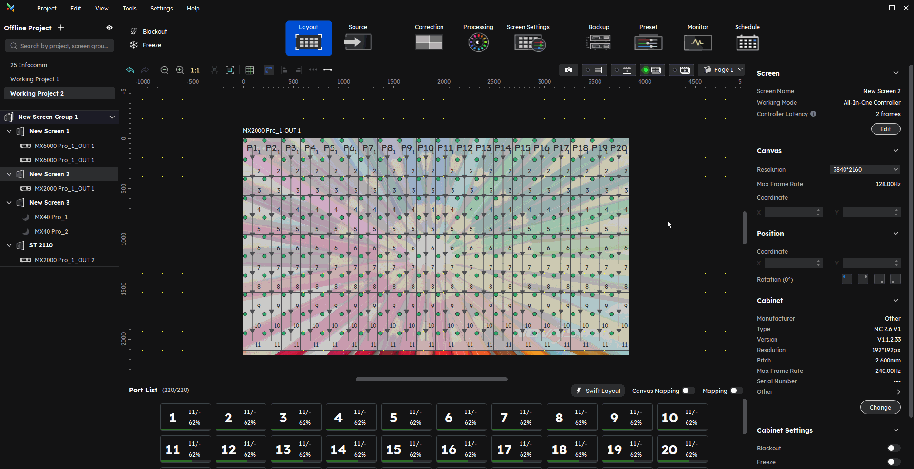Open the Tools menu
Screen dimensions: 914x469
coord(129,8)
